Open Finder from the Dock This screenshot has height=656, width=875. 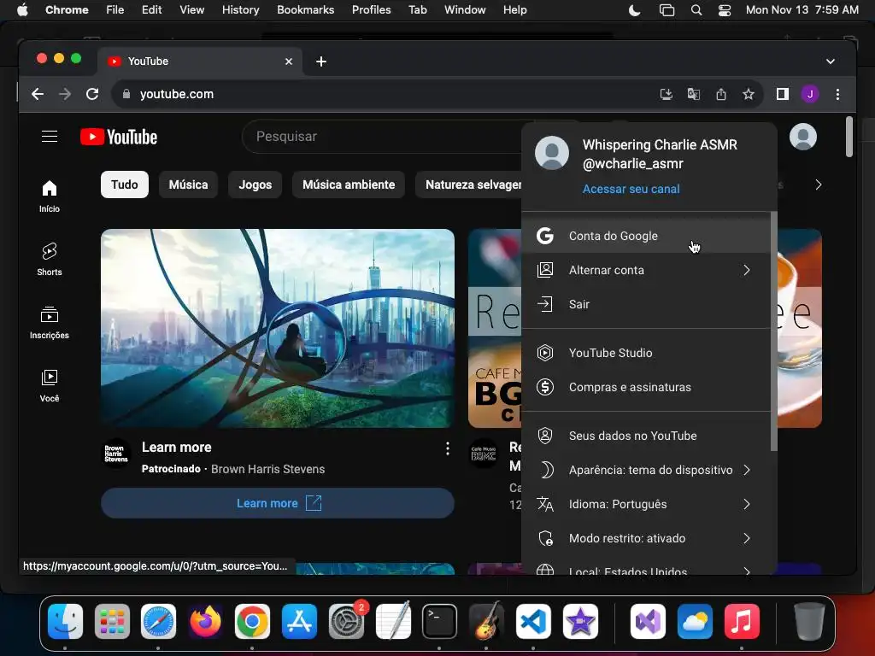[x=65, y=621]
